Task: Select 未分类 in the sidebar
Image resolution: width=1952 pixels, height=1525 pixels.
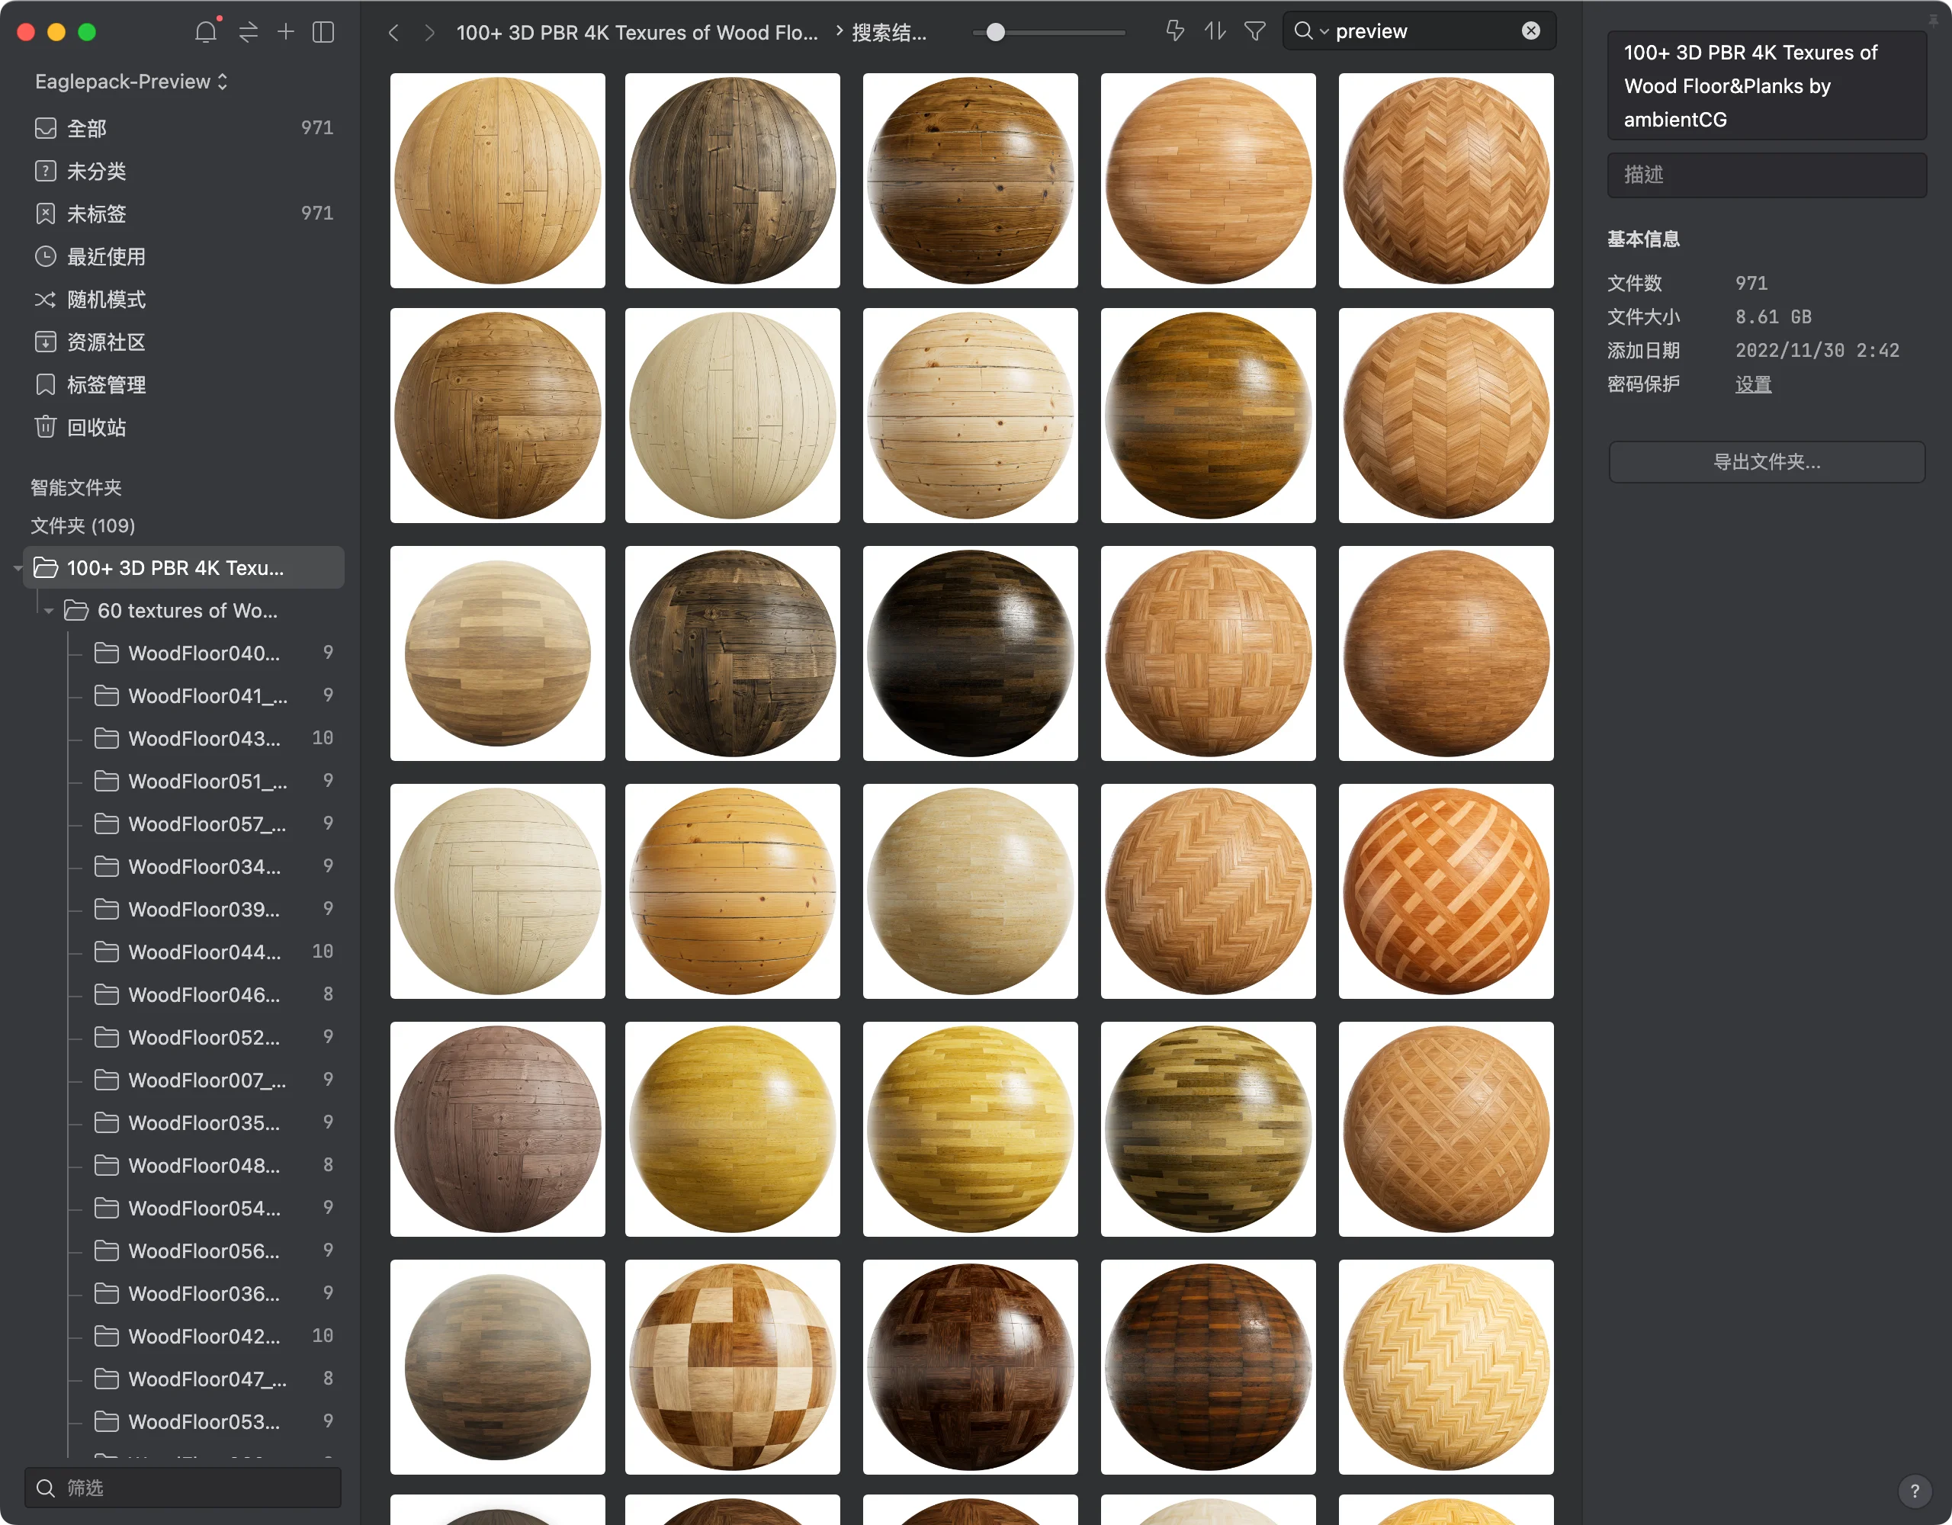Action: [x=183, y=171]
